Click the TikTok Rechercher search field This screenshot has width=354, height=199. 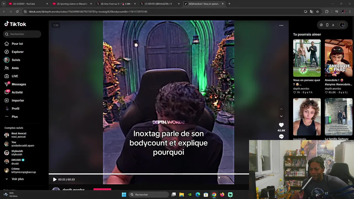[x=22, y=34]
